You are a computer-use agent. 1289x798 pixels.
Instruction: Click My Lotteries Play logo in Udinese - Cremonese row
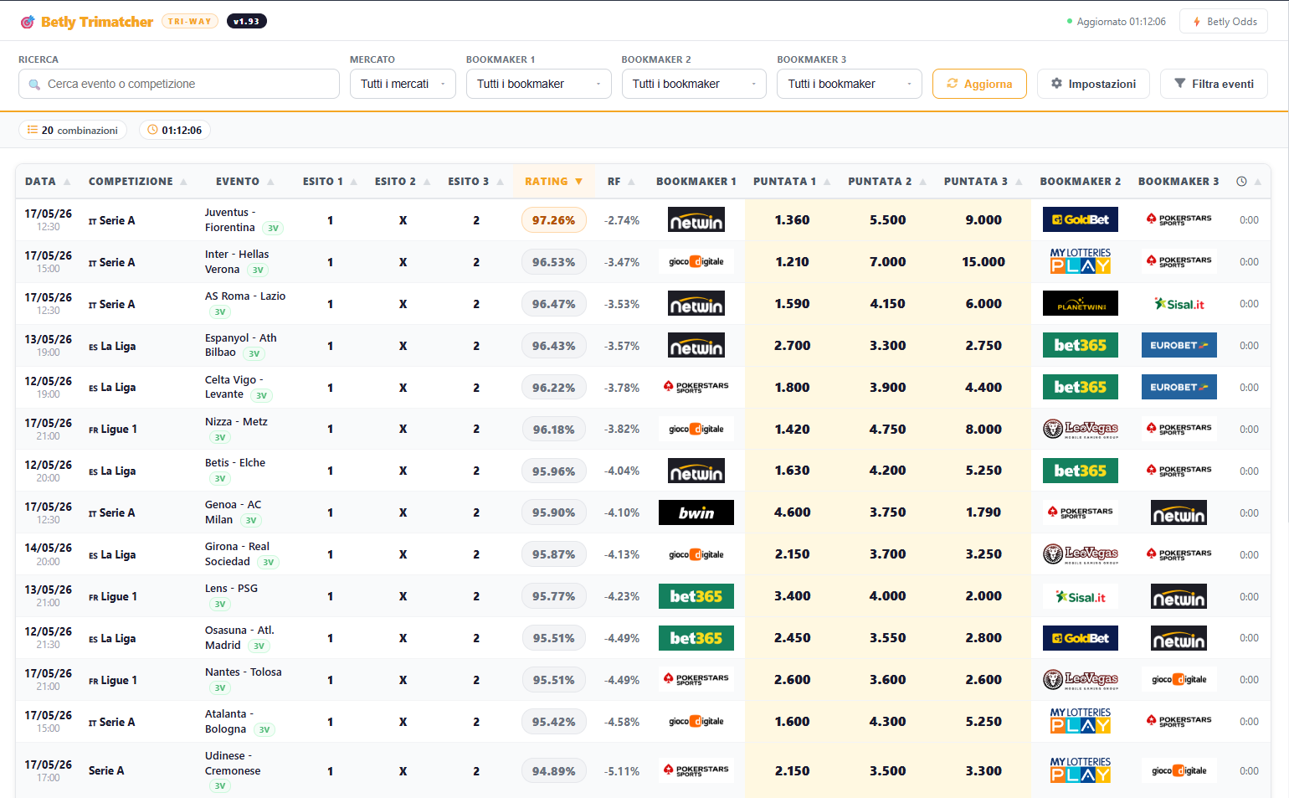tap(1081, 770)
